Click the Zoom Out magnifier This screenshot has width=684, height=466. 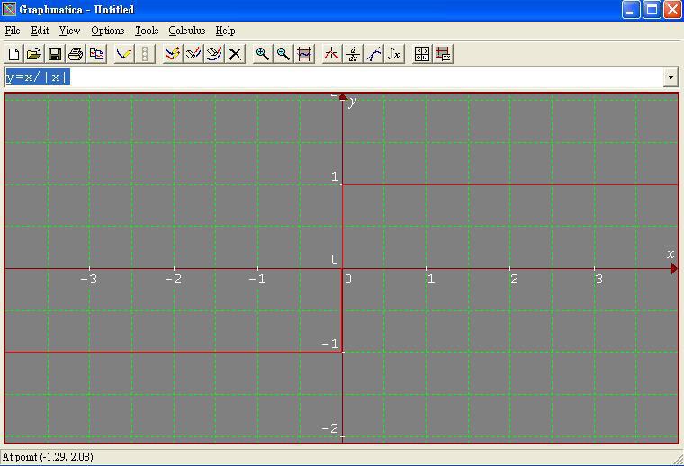click(283, 54)
